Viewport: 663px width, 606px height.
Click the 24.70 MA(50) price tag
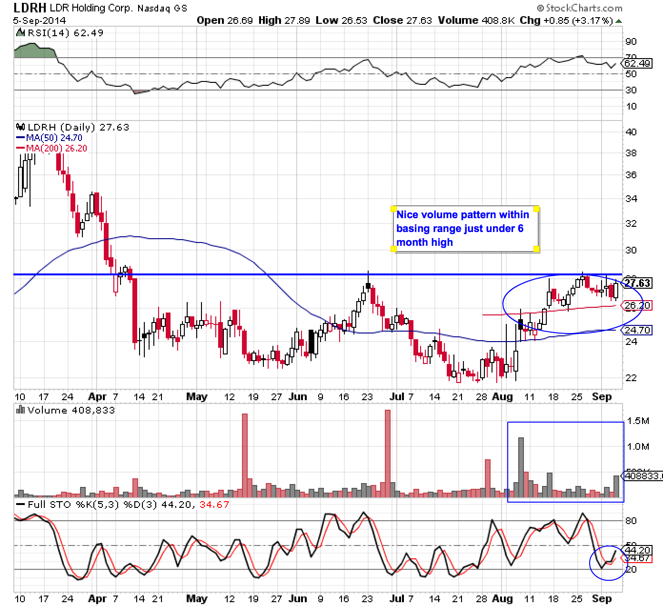tap(637, 330)
